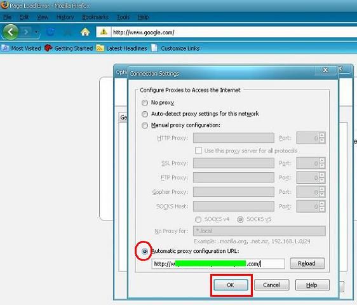Select the No proxy radio option

click(145, 103)
